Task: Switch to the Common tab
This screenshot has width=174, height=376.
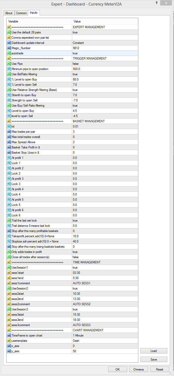Action: pos(21,13)
